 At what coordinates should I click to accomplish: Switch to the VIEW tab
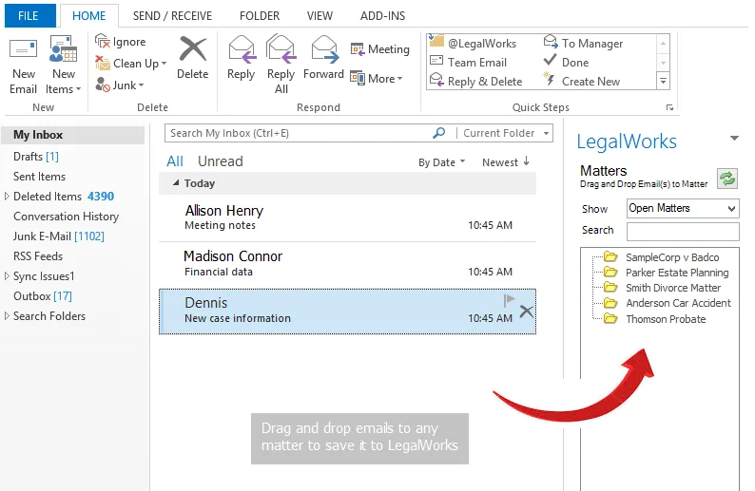pos(319,15)
